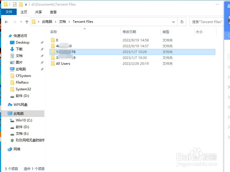Toggle pin icon next to 下载
Screen dimensions: 230x172
pyautogui.click(x=42, y=49)
